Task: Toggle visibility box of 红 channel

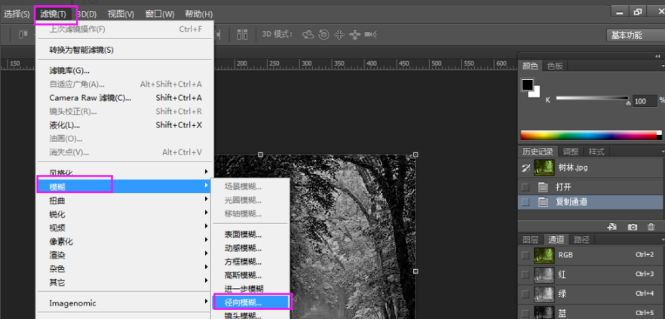Action: point(526,274)
